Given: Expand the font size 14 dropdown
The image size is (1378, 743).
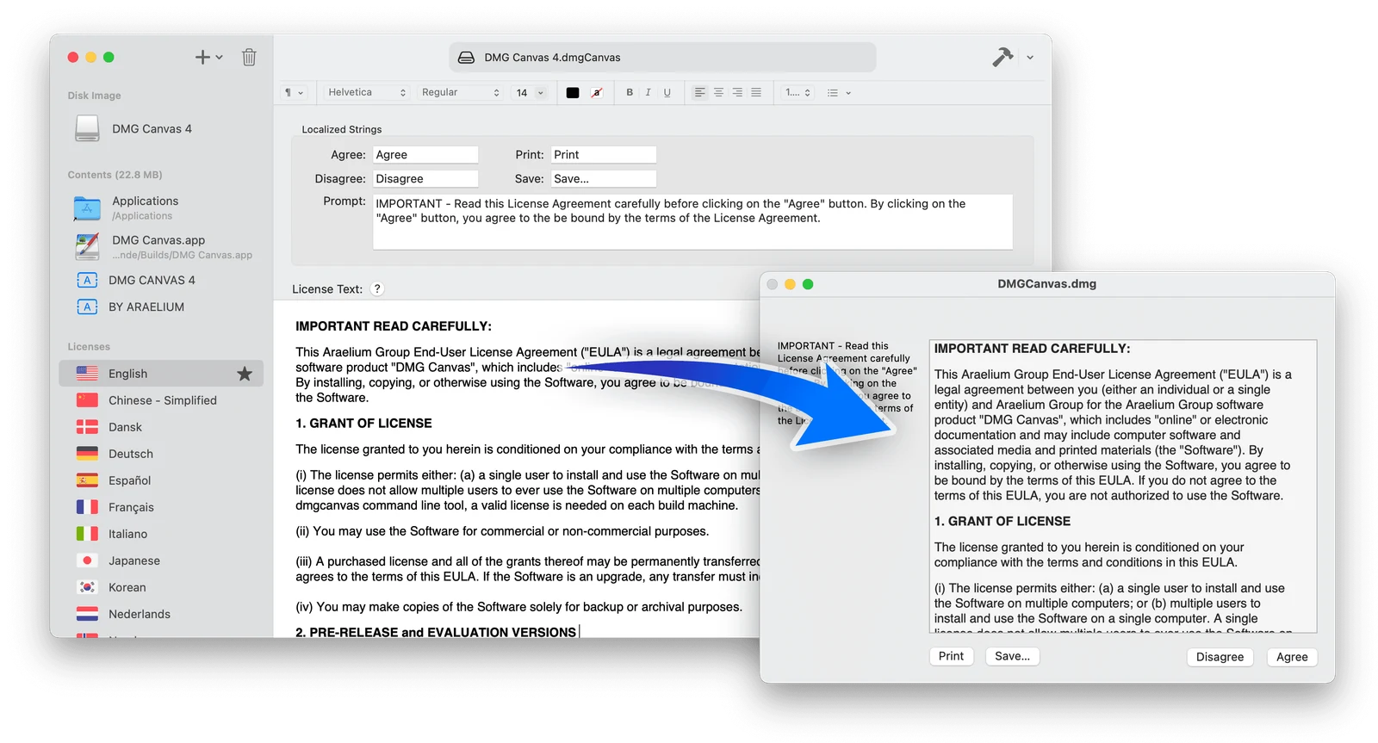Looking at the screenshot, I should click(531, 92).
